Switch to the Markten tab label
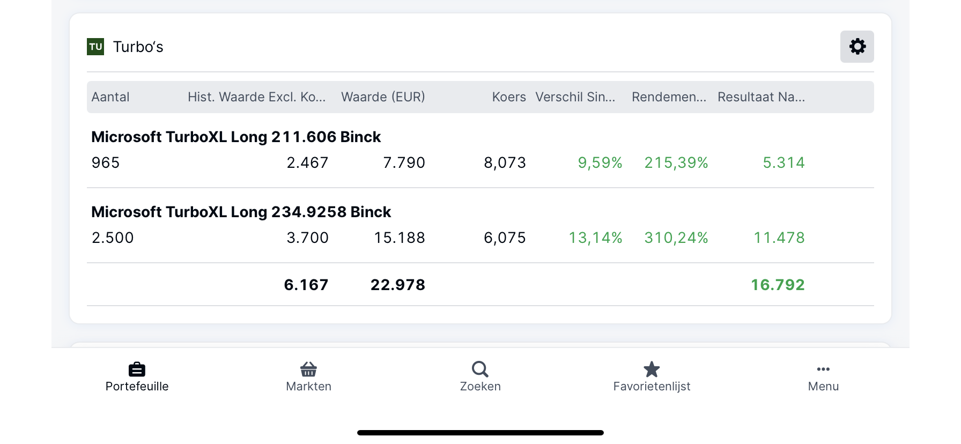This screenshot has height=444, width=961. (308, 386)
